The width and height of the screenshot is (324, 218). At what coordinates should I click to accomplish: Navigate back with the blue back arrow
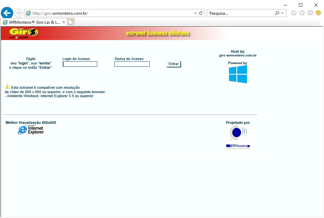(7, 13)
